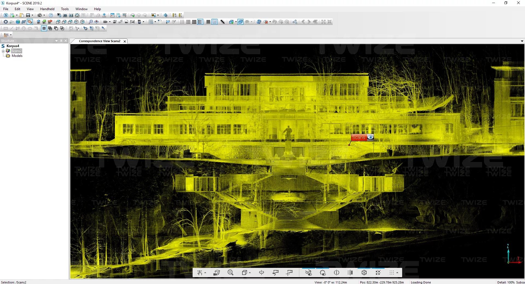The width and height of the screenshot is (525, 284).
Task: Select the rectangular selection tool
Action: 5,28
